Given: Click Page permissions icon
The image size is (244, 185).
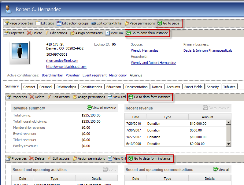Looking at the screenshot, I should pos(127,23).
